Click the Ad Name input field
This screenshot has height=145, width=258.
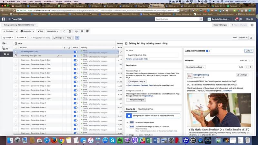[x=152, y=55]
